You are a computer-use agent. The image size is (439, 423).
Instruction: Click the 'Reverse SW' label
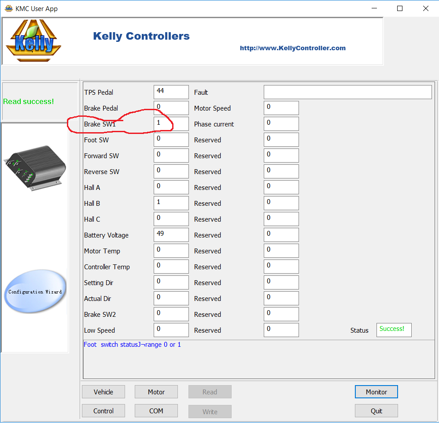[x=102, y=172]
